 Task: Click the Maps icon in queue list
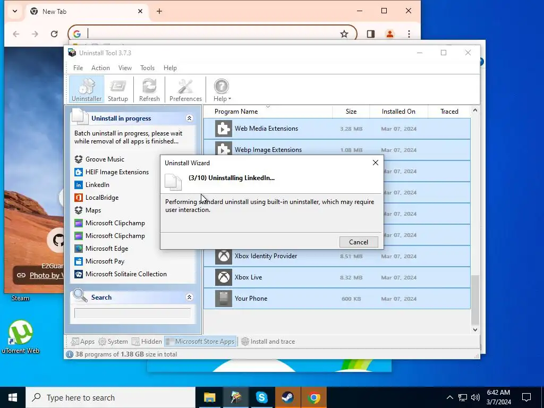[79, 210]
